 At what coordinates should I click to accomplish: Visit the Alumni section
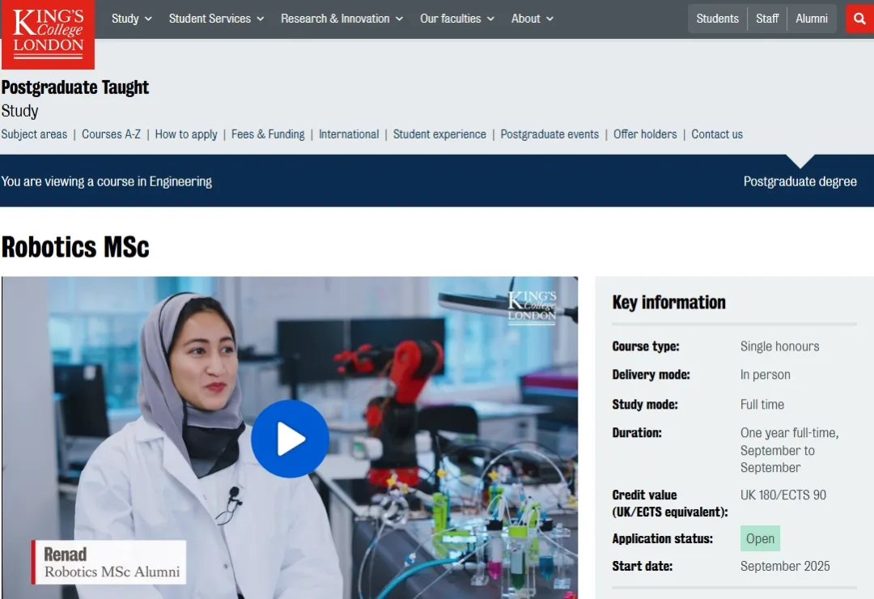pyautogui.click(x=812, y=19)
